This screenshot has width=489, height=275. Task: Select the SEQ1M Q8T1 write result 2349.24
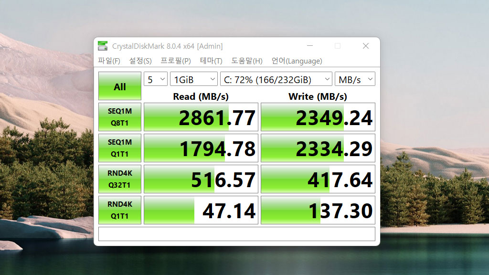point(318,117)
